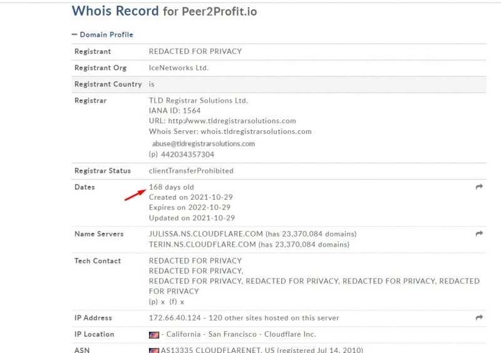Click the 'Registrar' row label
Viewport: 501px width, 353px height.
(x=90, y=101)
